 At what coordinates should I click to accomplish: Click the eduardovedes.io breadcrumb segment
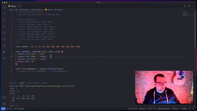pyautogui.click(x=37, y=10)
